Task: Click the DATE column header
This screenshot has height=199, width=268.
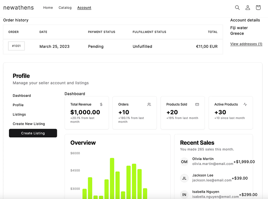Action: (43, 32)
